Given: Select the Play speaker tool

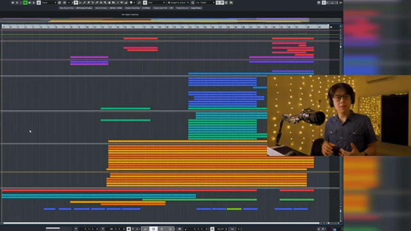Looking at the screenshot, I should coord(122,3).
